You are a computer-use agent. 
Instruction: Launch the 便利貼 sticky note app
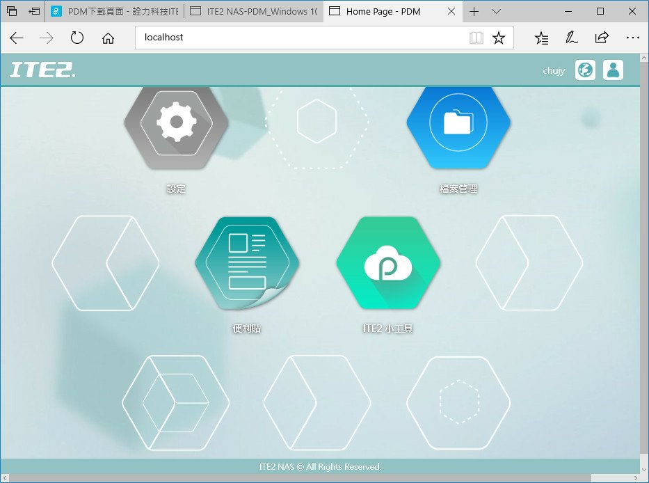coord(247,262)
